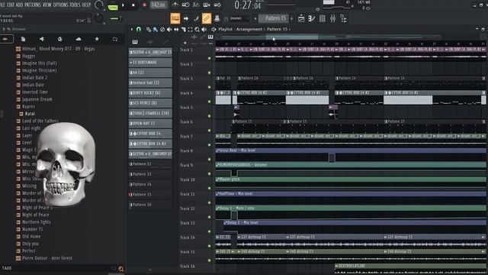Mute Track 6 with its green light
This screenshot has height=275, width=488.
coord(209,131)
